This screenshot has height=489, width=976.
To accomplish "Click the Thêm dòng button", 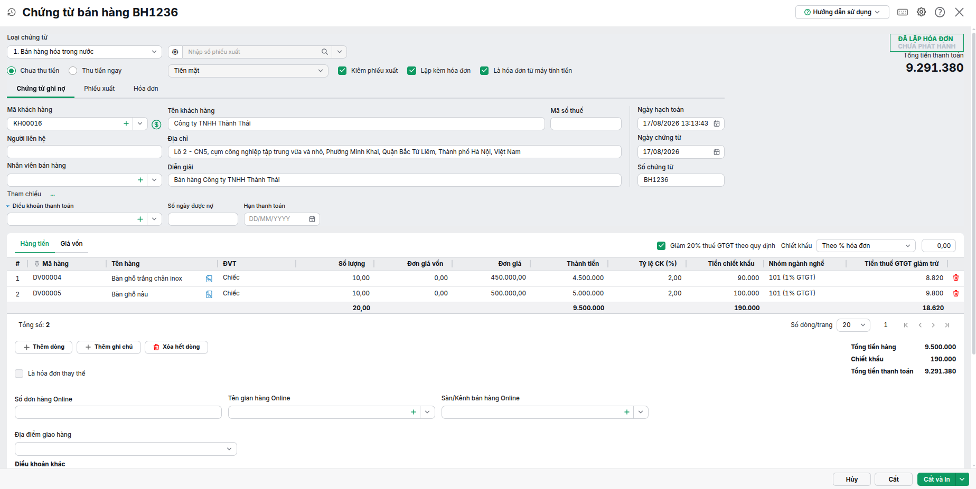I will pyautogui.click(x=44, y=347).
